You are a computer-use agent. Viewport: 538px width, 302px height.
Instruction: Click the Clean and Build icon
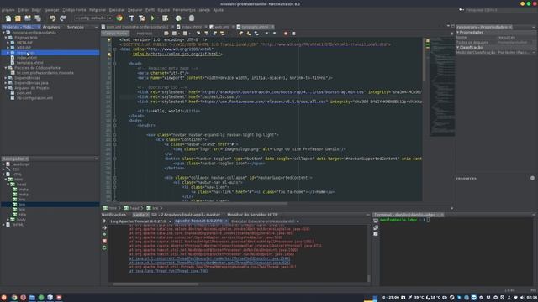coord(142,18)
